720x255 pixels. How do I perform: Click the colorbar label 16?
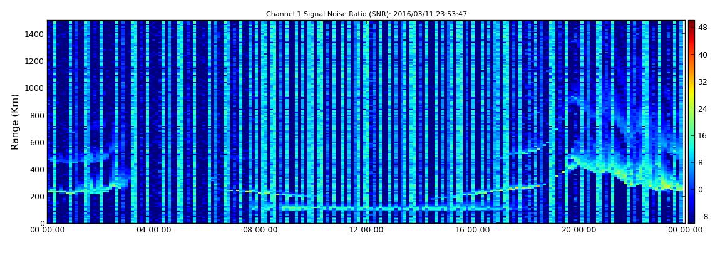(x=702, y=135)
